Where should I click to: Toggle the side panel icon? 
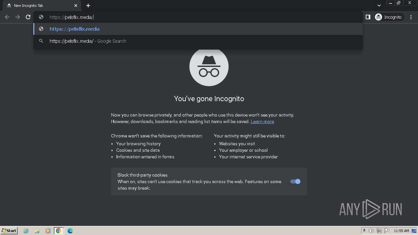[368, 17]
